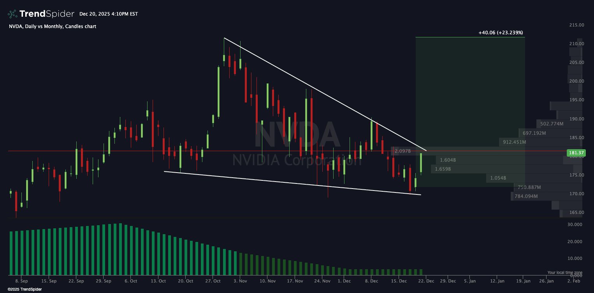Click the 6. Oct date label
Screen dimensions: 594x293
pyautogui.click(x=131, y=281)
